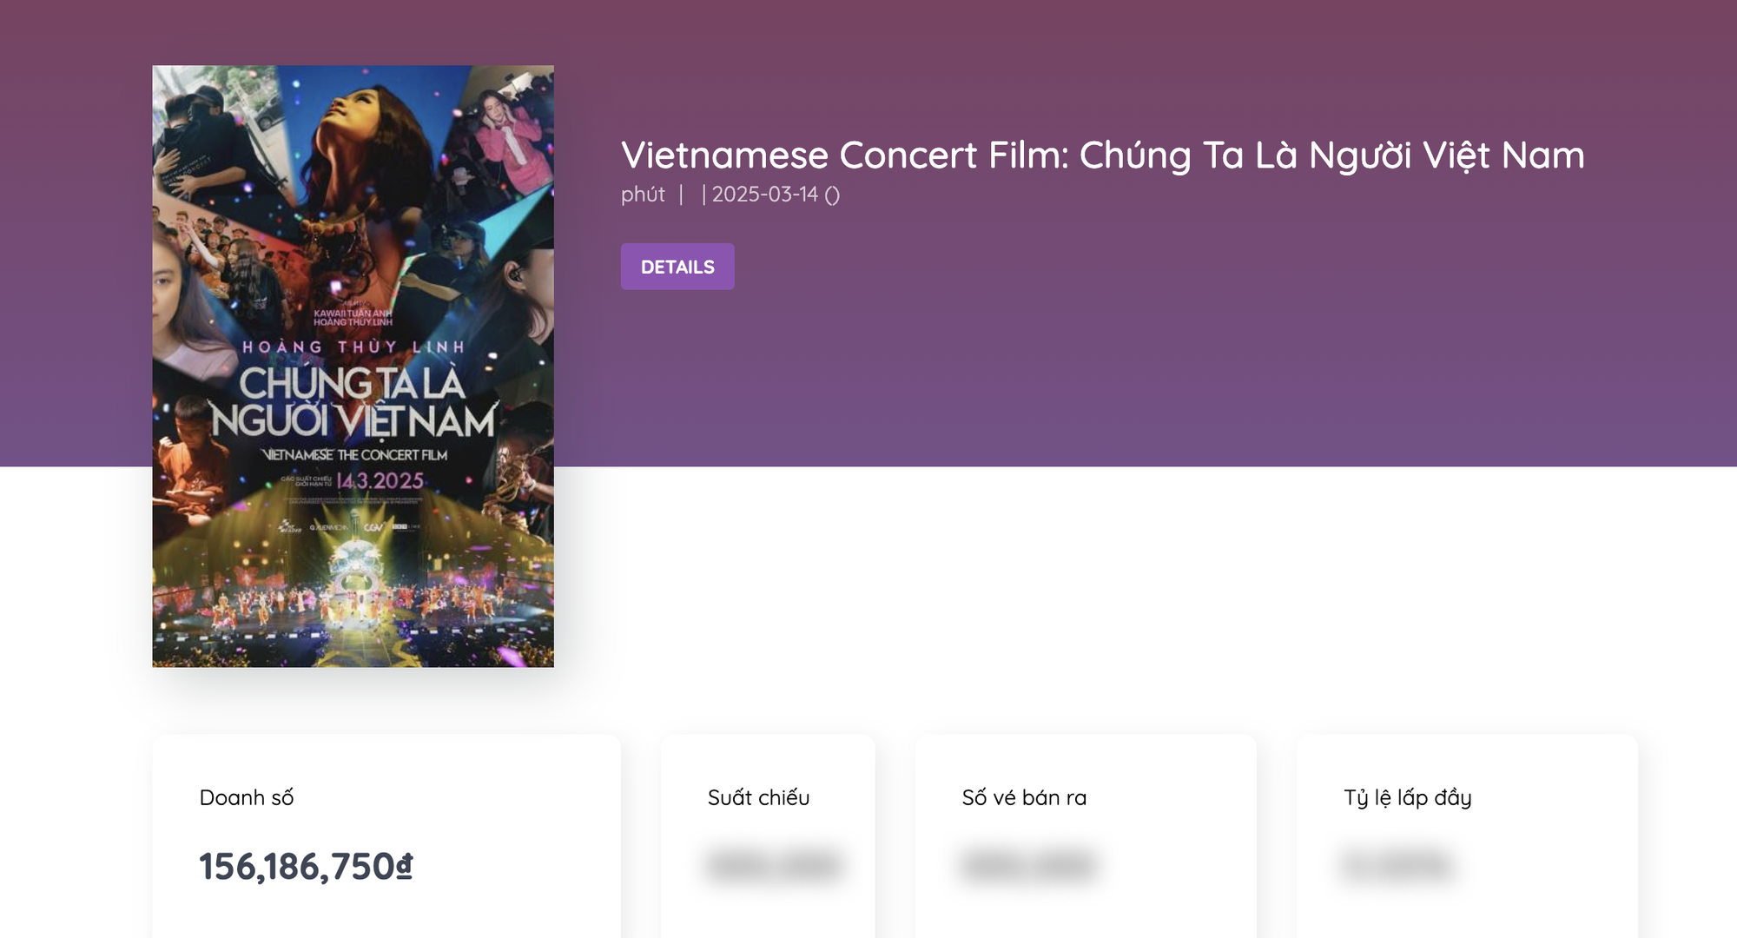Click the movie title Chúng Ta Là Người Việt Nam
The height and width of the screenshot is (938, 1737).
pyautogui.click(x=1103, y=156)
